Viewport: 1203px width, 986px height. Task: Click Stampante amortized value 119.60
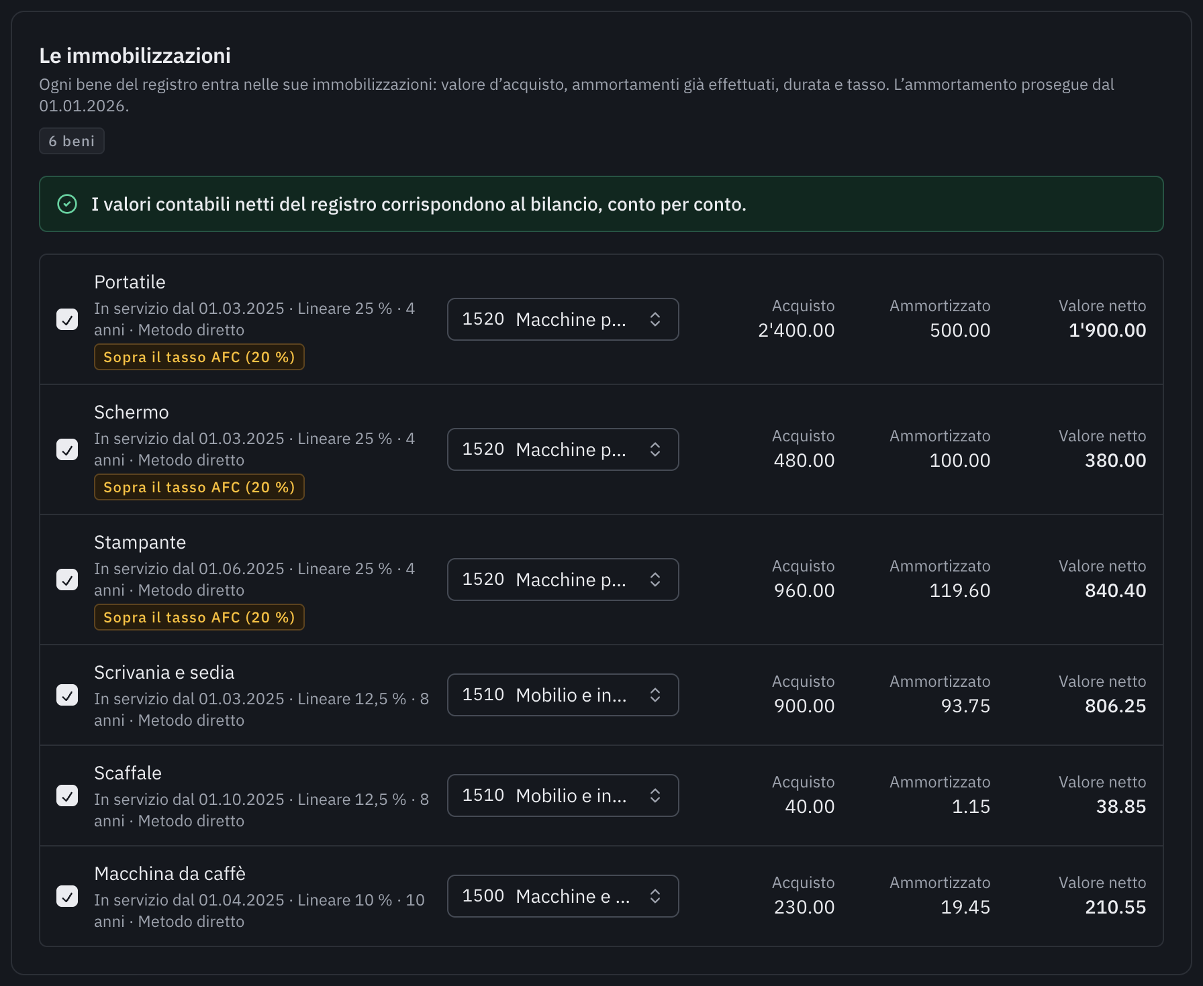tap(960, 590)
